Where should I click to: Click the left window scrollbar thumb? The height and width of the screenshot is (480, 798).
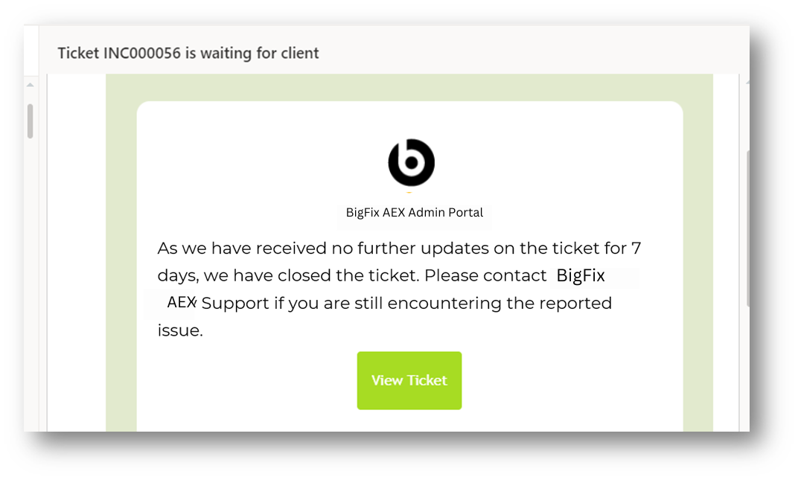[30, 119]
